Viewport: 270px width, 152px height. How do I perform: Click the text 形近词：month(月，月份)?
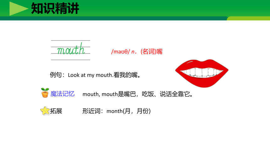[x=116, y=111]
